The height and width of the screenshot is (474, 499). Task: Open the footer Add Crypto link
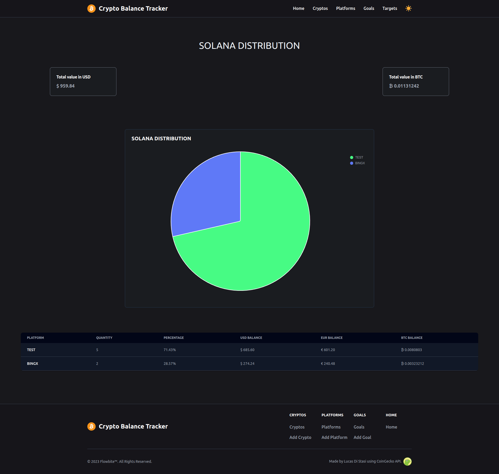coord(300,437)
